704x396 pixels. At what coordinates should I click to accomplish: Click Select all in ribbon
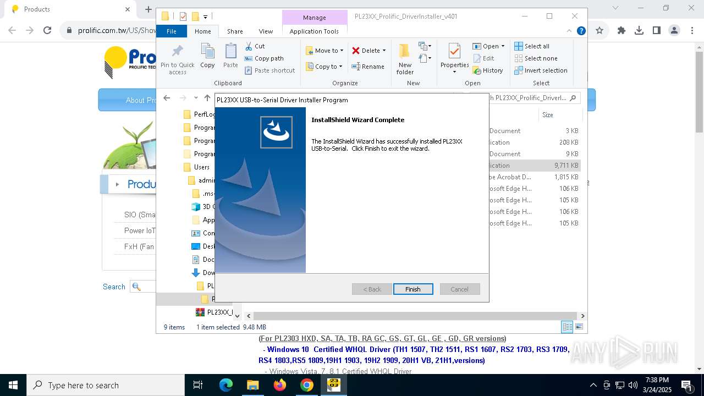click(532, 46)
